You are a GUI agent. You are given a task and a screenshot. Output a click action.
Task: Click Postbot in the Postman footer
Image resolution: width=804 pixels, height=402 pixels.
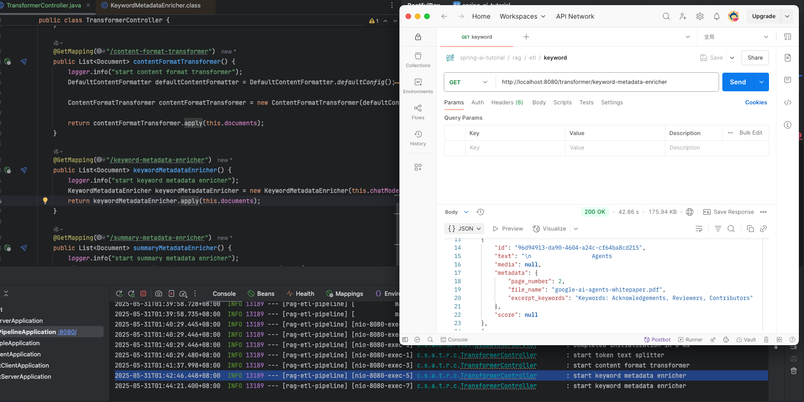pyautogui.click(x=657, y=340)
